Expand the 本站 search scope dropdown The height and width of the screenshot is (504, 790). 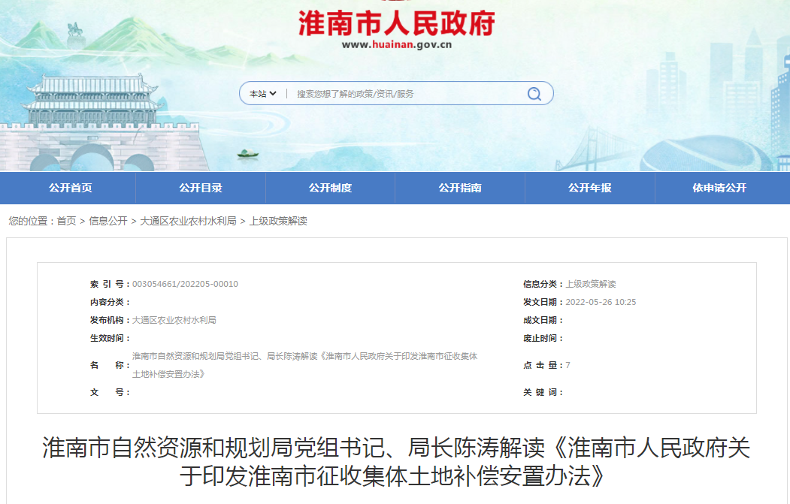coord(260,93)
